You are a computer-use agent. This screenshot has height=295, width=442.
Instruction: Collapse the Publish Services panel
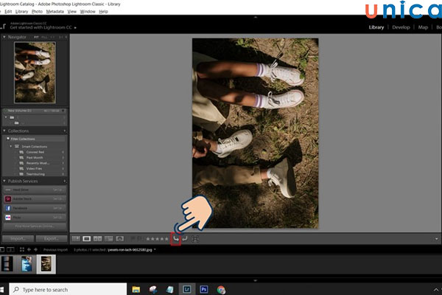[4, 181]
